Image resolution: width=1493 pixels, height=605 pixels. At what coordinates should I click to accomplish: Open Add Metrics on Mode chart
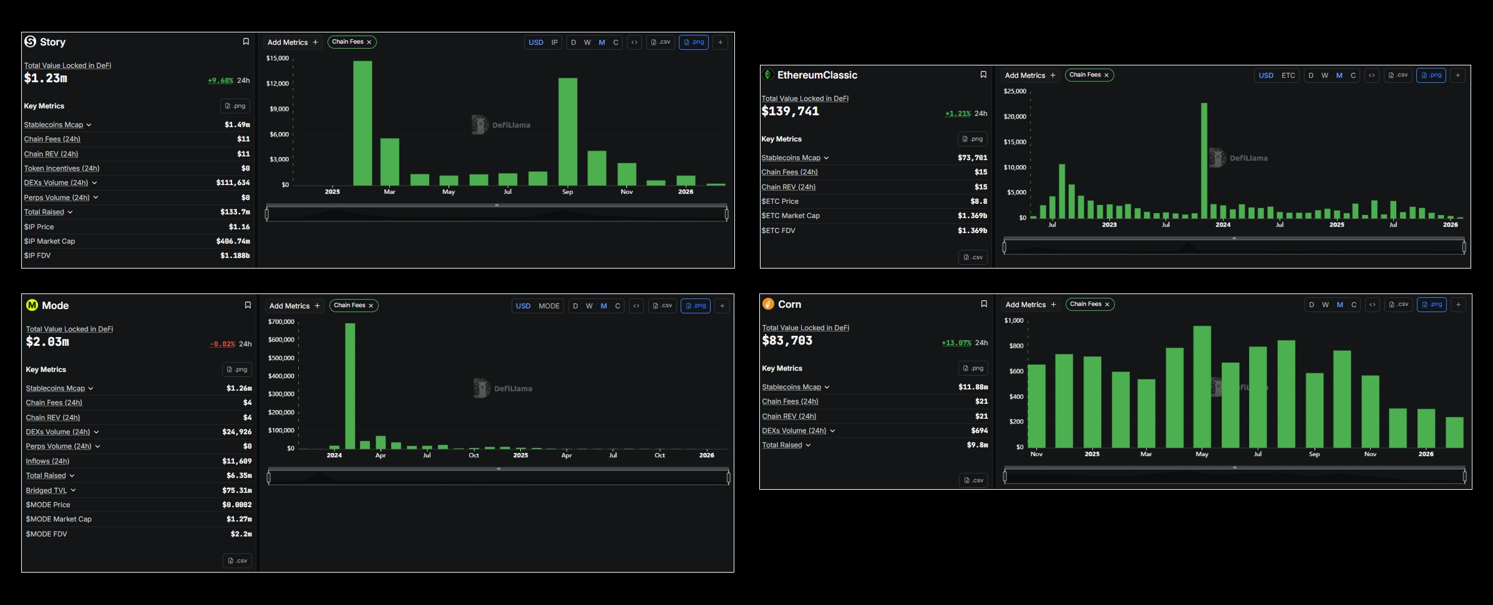coord(294,306)
